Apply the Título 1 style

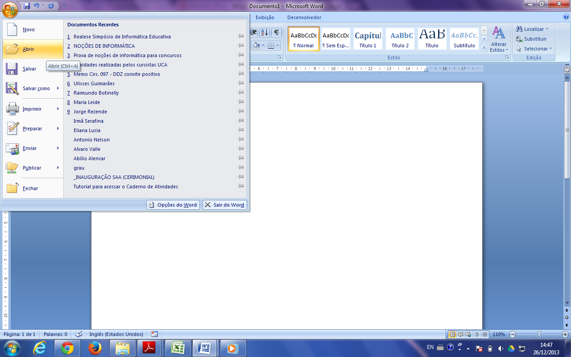[368, 39]
